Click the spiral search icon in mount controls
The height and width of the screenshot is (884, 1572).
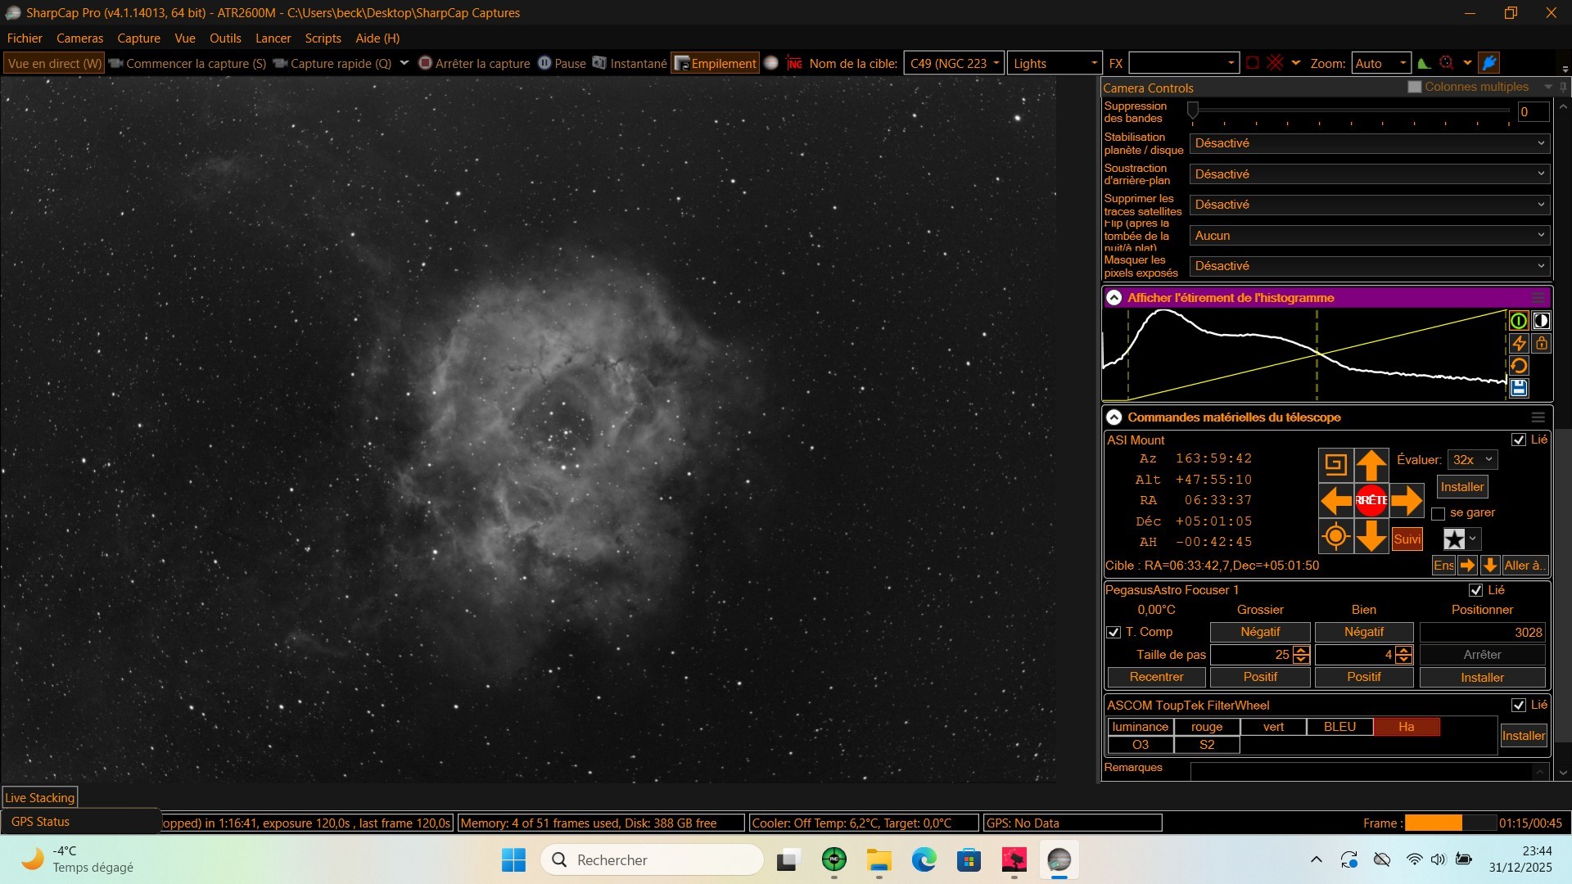[1336, 465]
